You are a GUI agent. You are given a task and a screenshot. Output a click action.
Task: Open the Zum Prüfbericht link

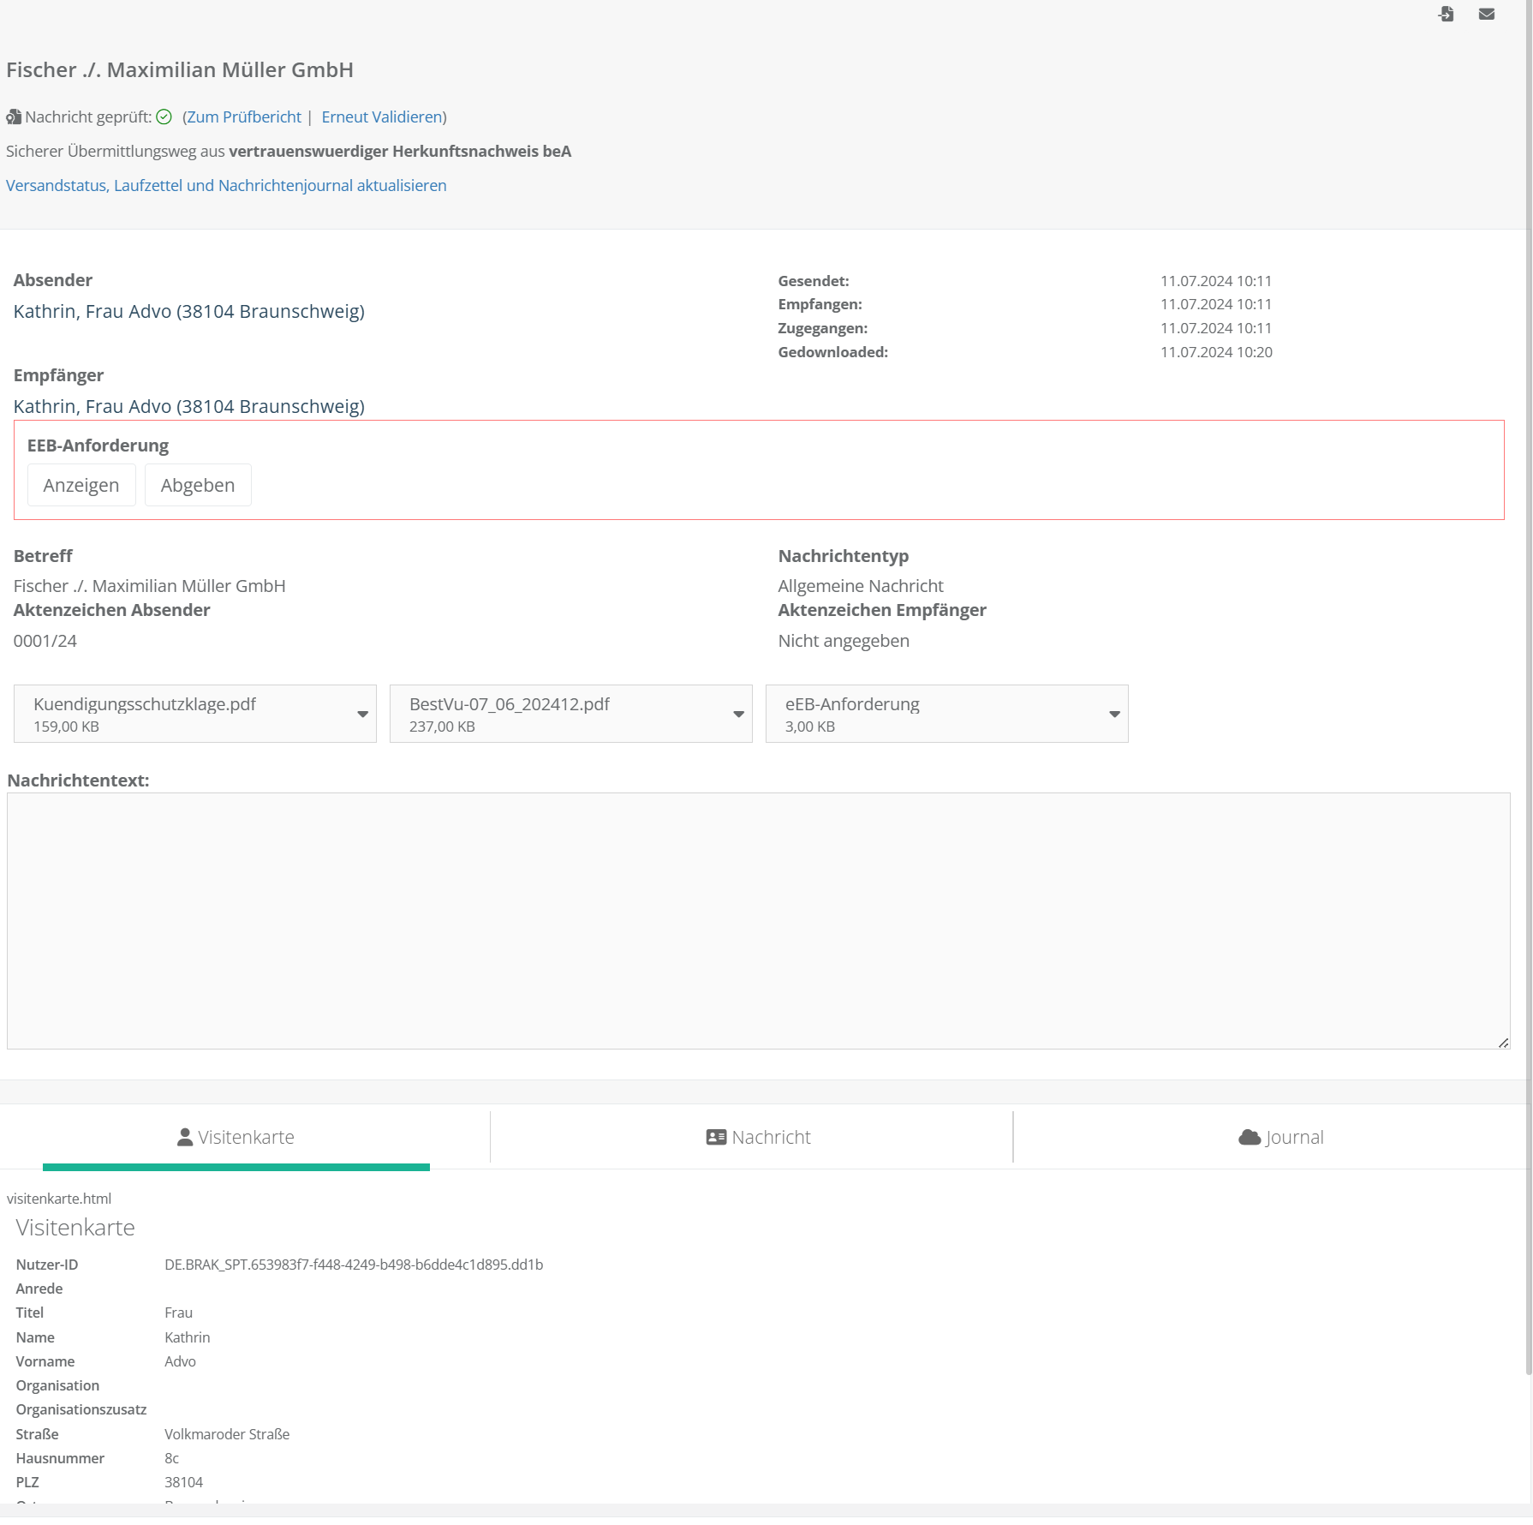click(244, 117)
